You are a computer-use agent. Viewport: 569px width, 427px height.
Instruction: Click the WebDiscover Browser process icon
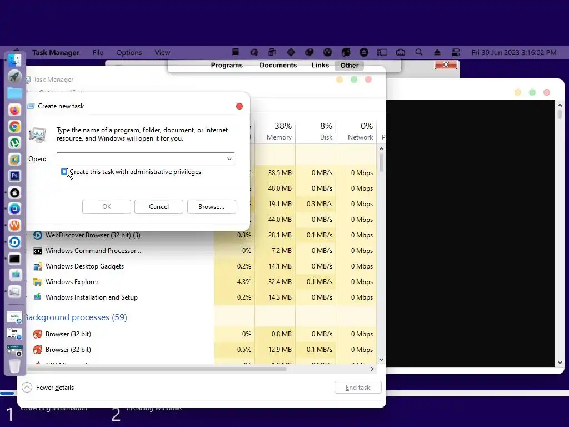37,235
